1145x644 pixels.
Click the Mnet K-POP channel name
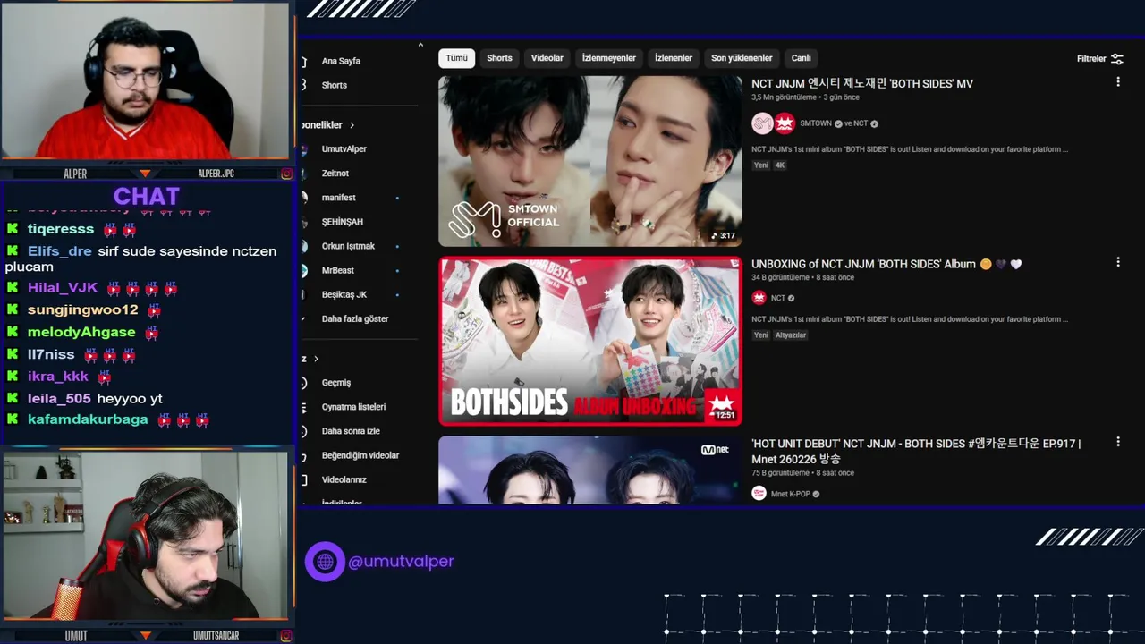789,494
